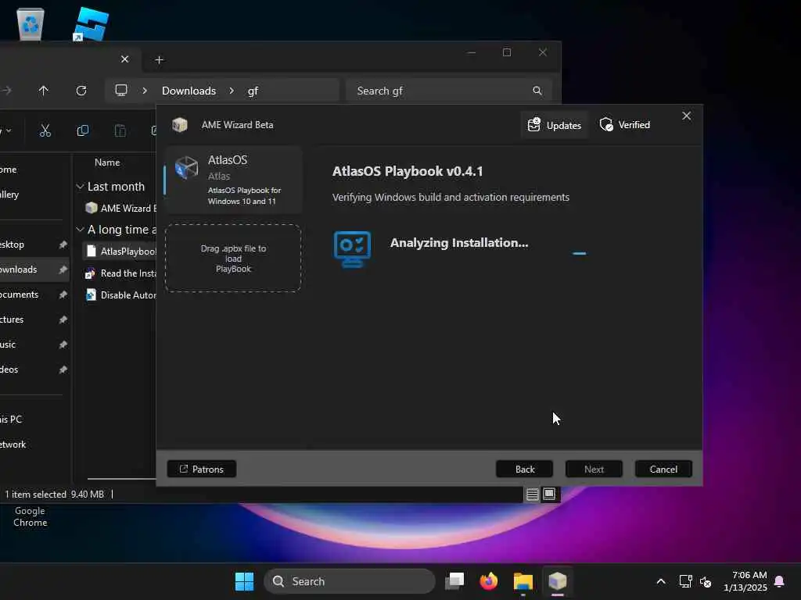Image resolution: width=801 pixels, height=600 pixels.
Task: Open network status tray icon
Action: [685, 581]
